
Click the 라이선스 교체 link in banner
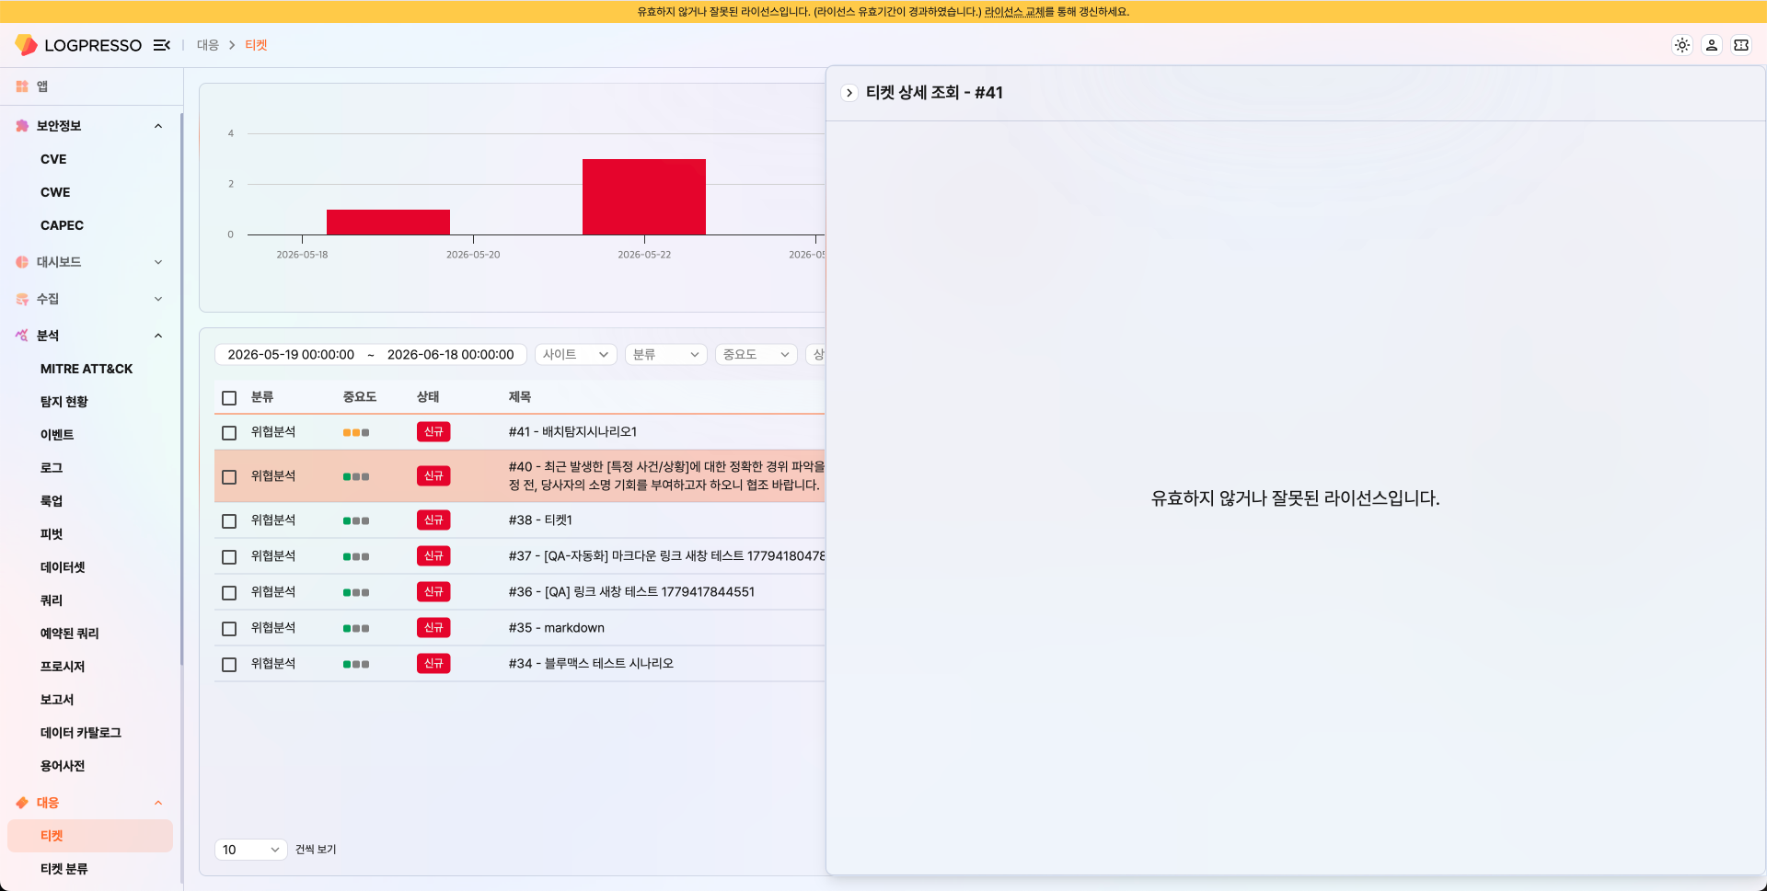1014,12
